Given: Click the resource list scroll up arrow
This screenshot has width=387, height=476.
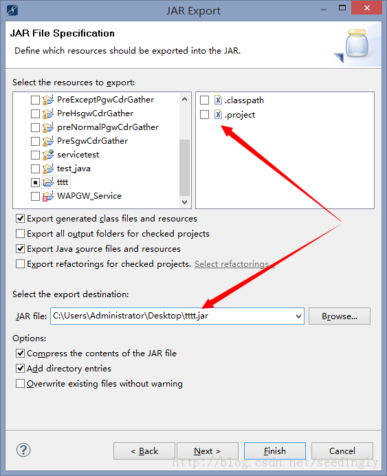Looking at the screenshot, I should click(184, 99).
